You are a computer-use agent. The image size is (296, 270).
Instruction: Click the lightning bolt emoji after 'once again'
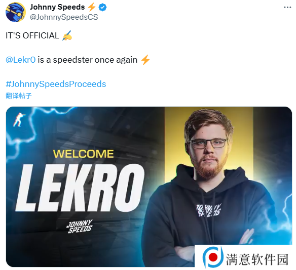click(145, 60)
